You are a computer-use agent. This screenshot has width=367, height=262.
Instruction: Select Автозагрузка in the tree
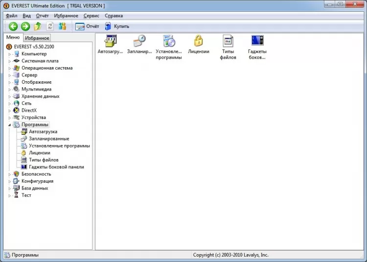tap(43, 132)
